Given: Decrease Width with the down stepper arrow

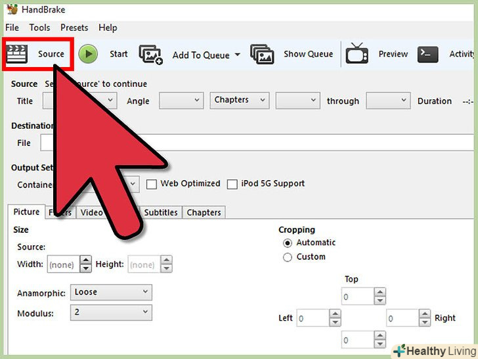Looking at the screenshot, I should (85, 268).
